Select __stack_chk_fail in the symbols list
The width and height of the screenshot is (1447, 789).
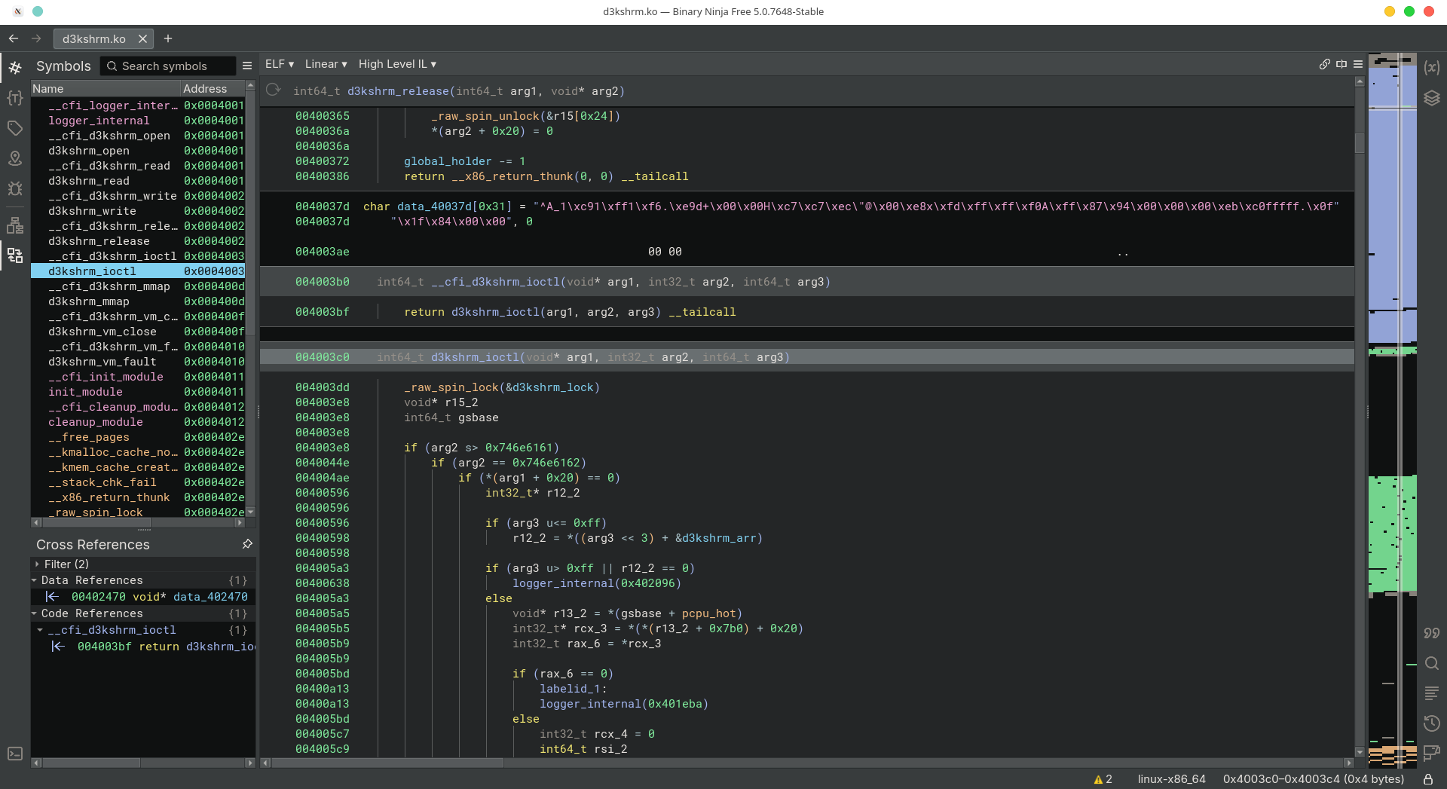[x=138, y=482]
